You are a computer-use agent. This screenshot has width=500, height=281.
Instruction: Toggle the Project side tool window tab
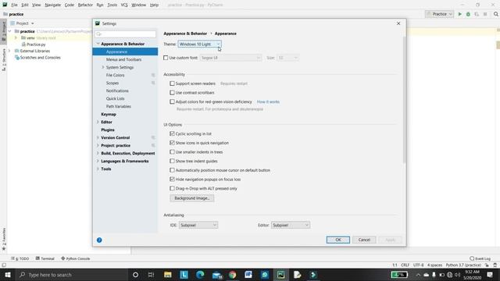4,30
